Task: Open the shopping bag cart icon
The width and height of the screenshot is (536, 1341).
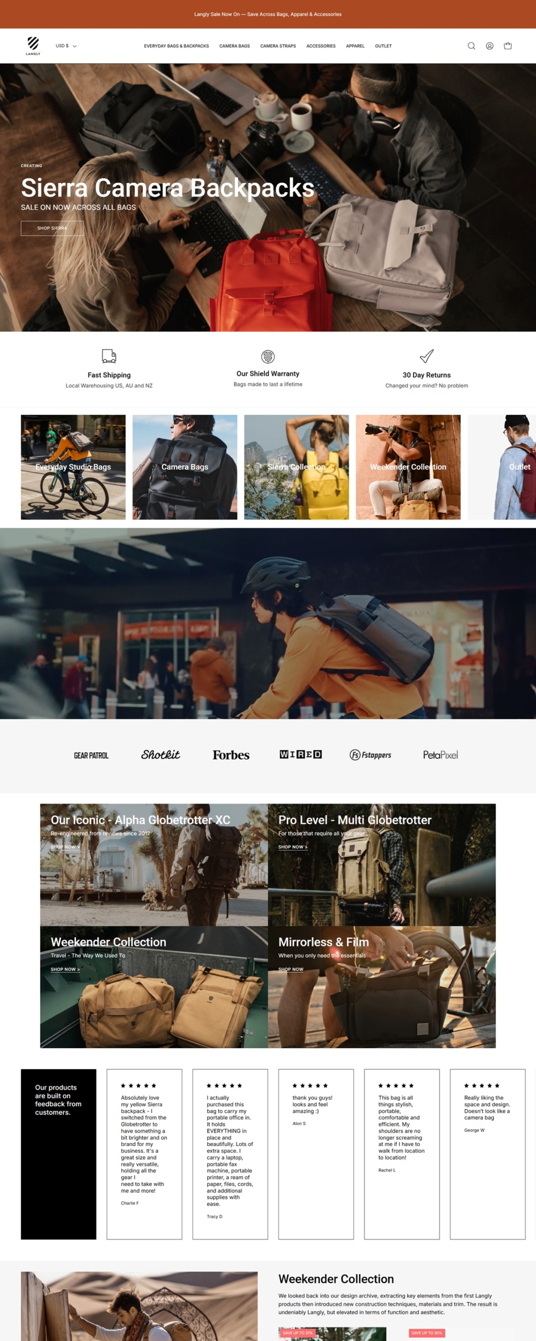Action: point(508,46)
